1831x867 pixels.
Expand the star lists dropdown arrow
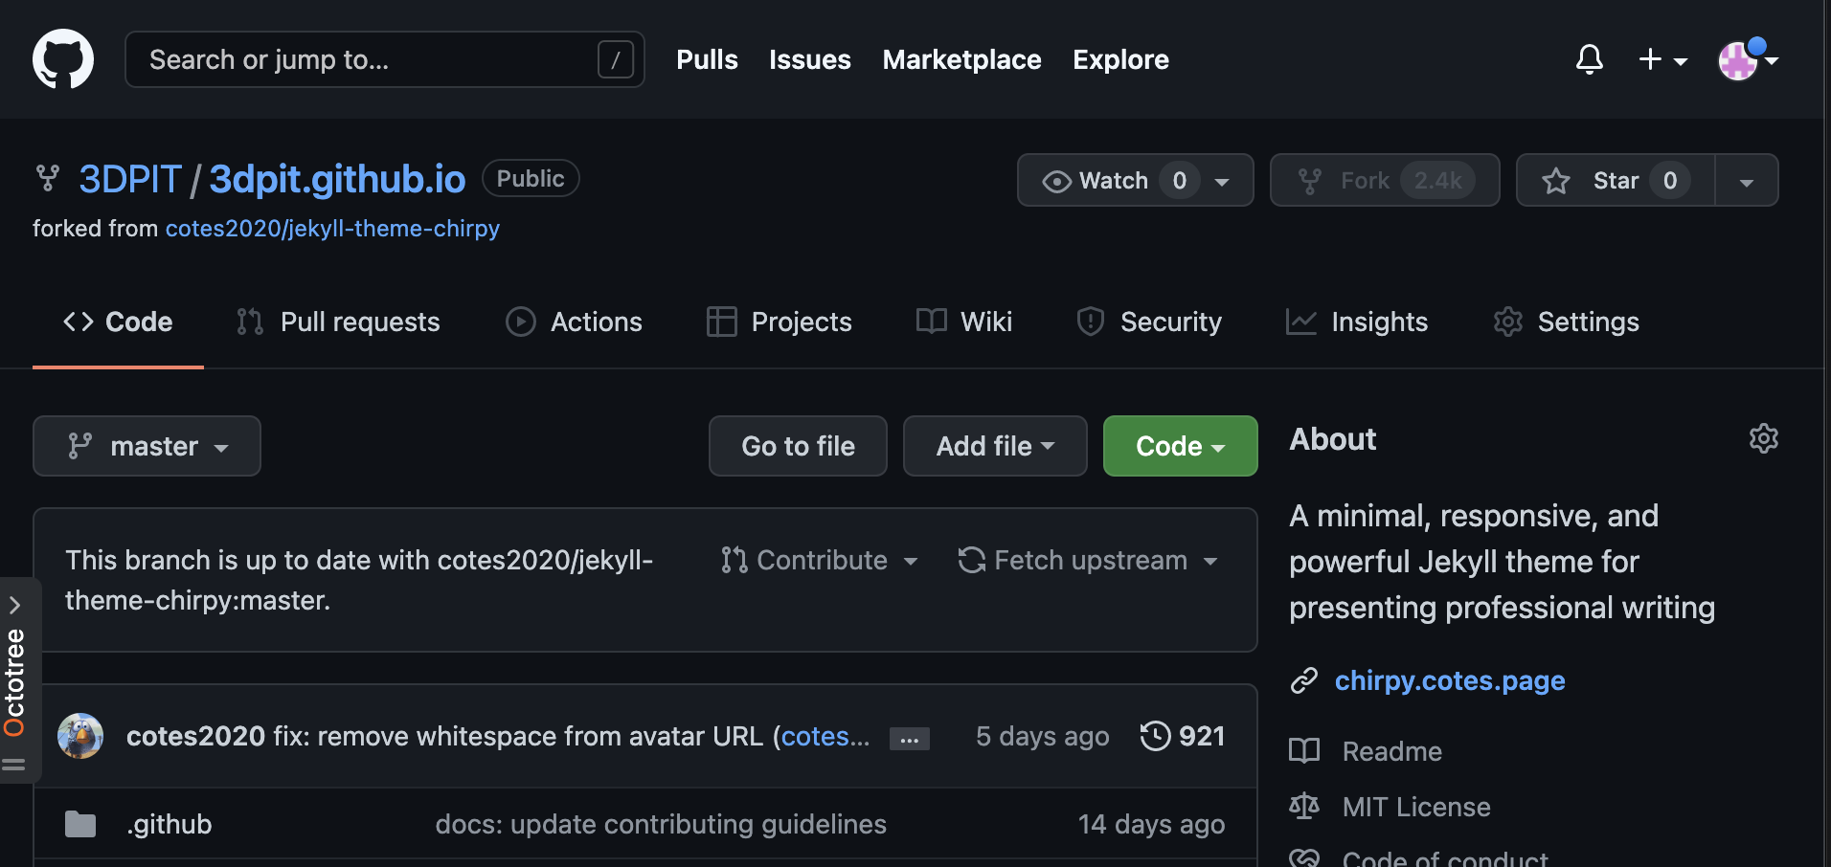click(x=1747, y=181)
